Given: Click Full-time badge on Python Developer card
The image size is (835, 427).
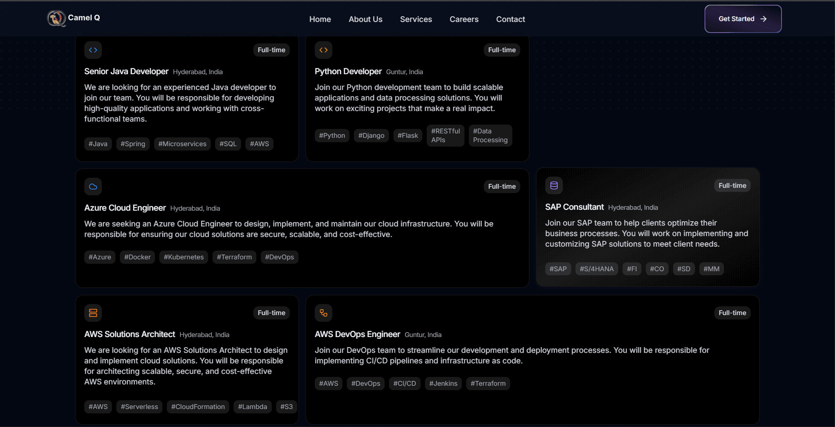Looking at the screenshot, I should (502, 50).
